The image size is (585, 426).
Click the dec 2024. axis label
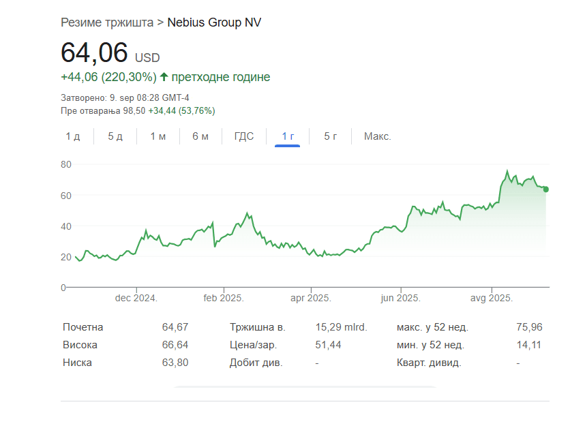point(136,298)
